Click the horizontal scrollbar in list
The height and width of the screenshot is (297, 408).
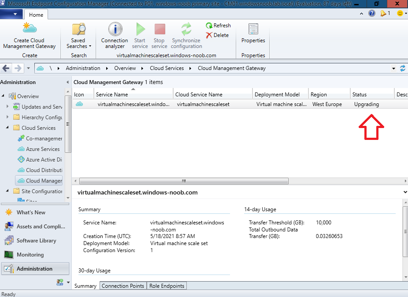[x=184, y=181]
